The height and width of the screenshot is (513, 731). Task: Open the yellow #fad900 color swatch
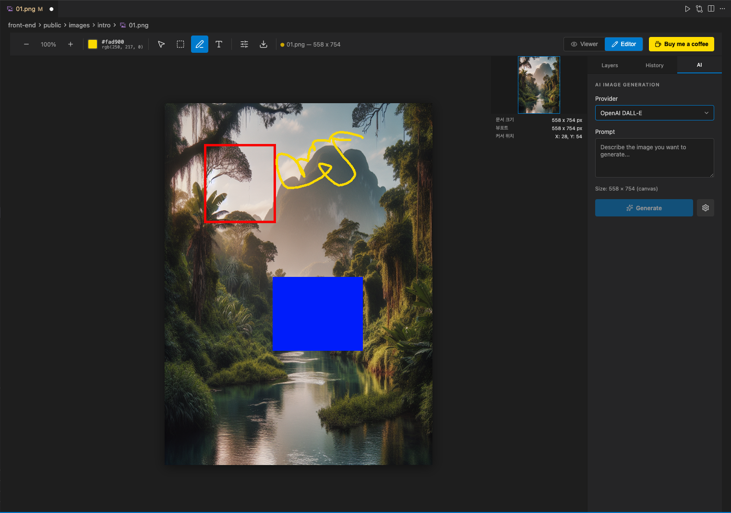(x=92, y=44)
